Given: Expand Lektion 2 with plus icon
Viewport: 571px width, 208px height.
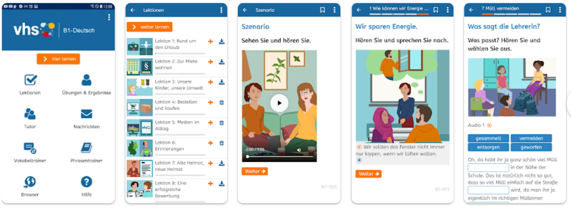Looking at the screenshot, I should pos(211,62).
